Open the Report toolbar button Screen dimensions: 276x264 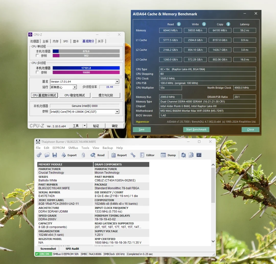[x=119, y=155]
